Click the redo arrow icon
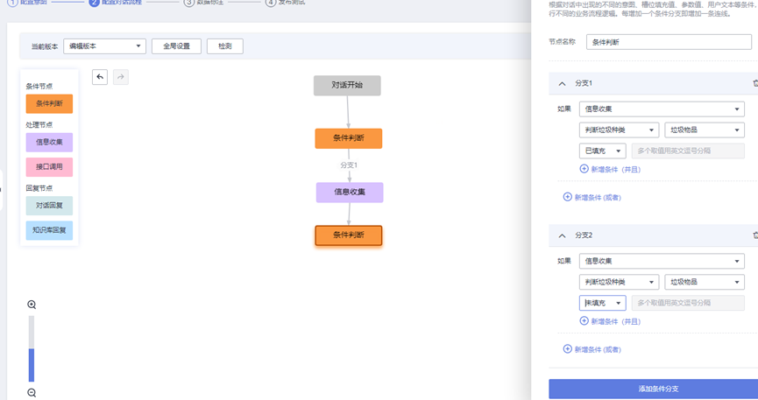The image size is (758, 400). click(120, 77)
